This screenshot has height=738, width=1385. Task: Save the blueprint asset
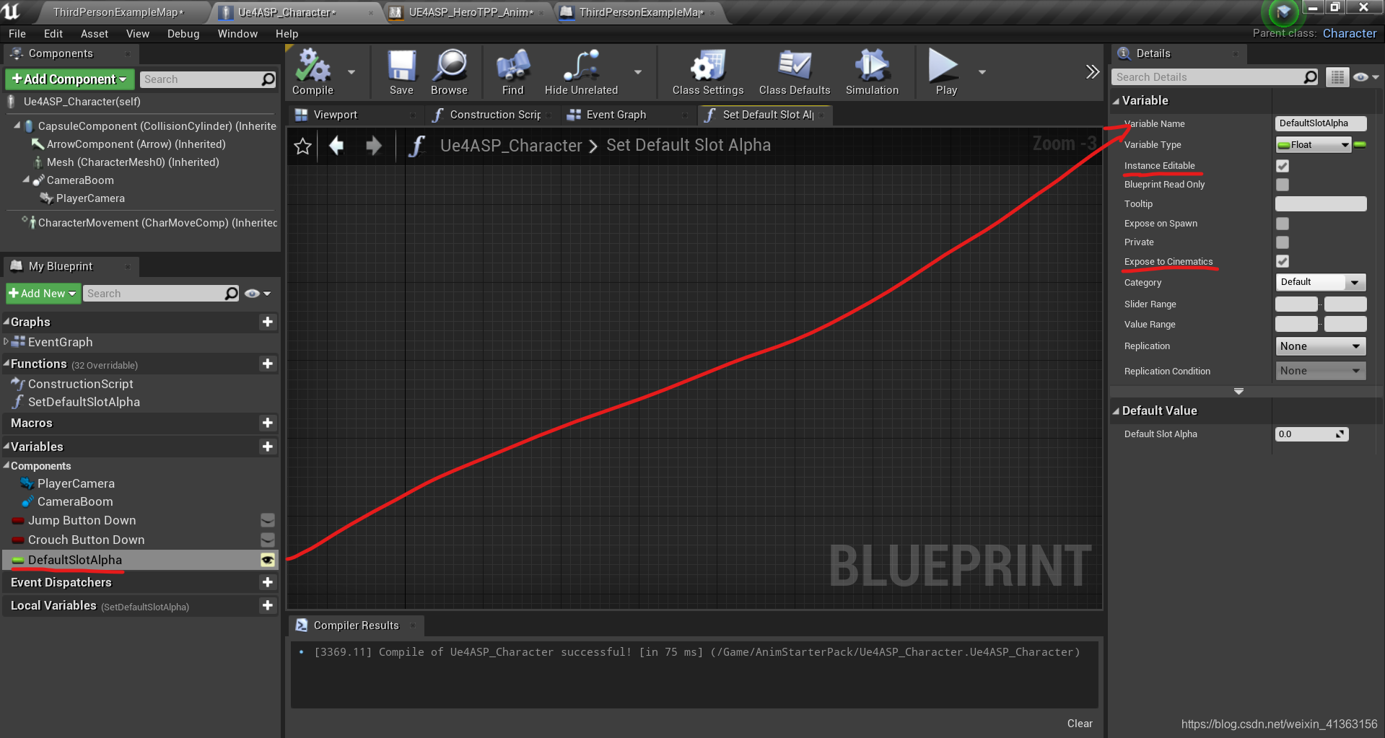pyautogui.click(x=401, y=72)
